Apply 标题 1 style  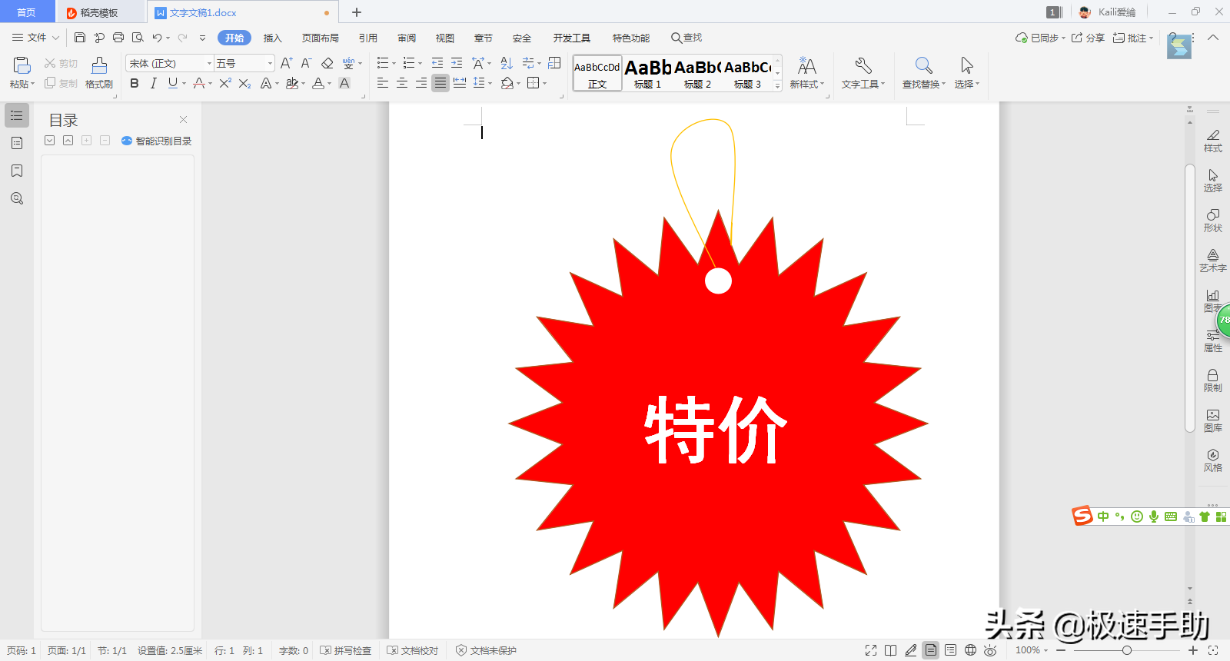[648, 74]
